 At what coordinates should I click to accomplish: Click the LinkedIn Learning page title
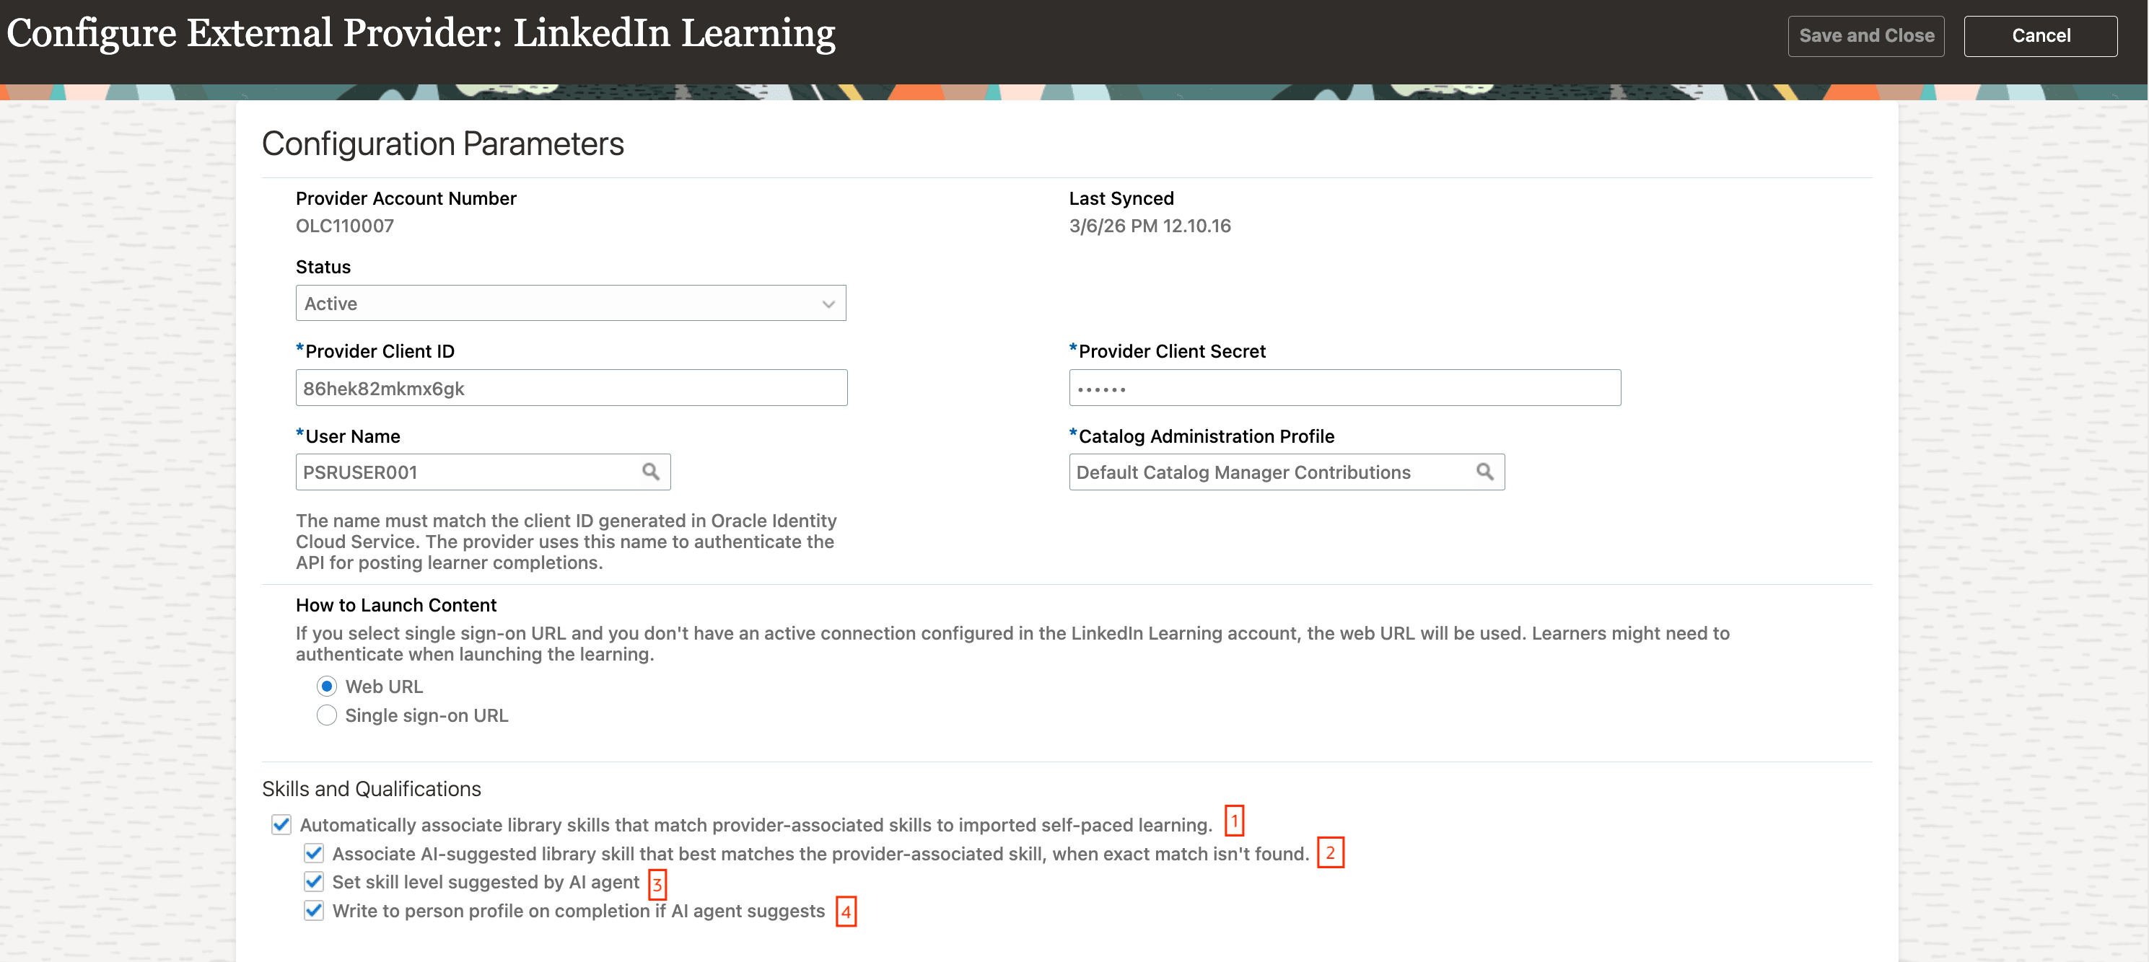click(x=421, y=33)
